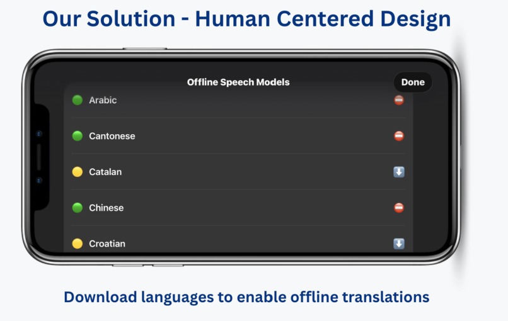Click the green status dot beside Cantonese

click(x=78, y=136)
